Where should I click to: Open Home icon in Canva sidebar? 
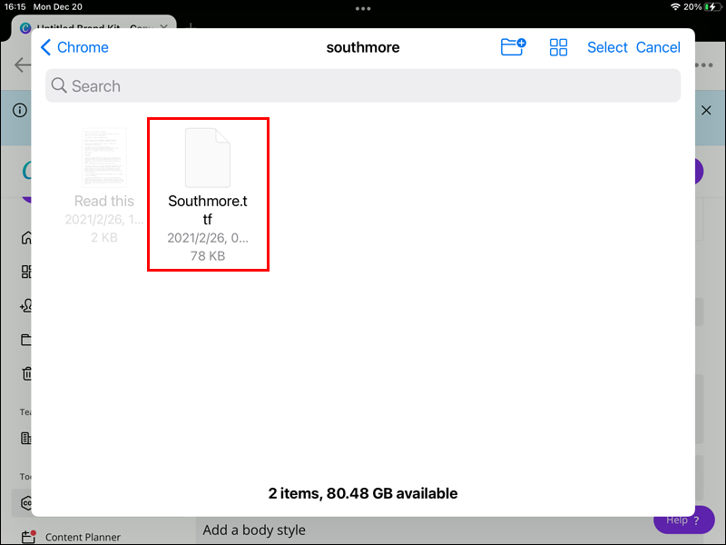[26, 238]
